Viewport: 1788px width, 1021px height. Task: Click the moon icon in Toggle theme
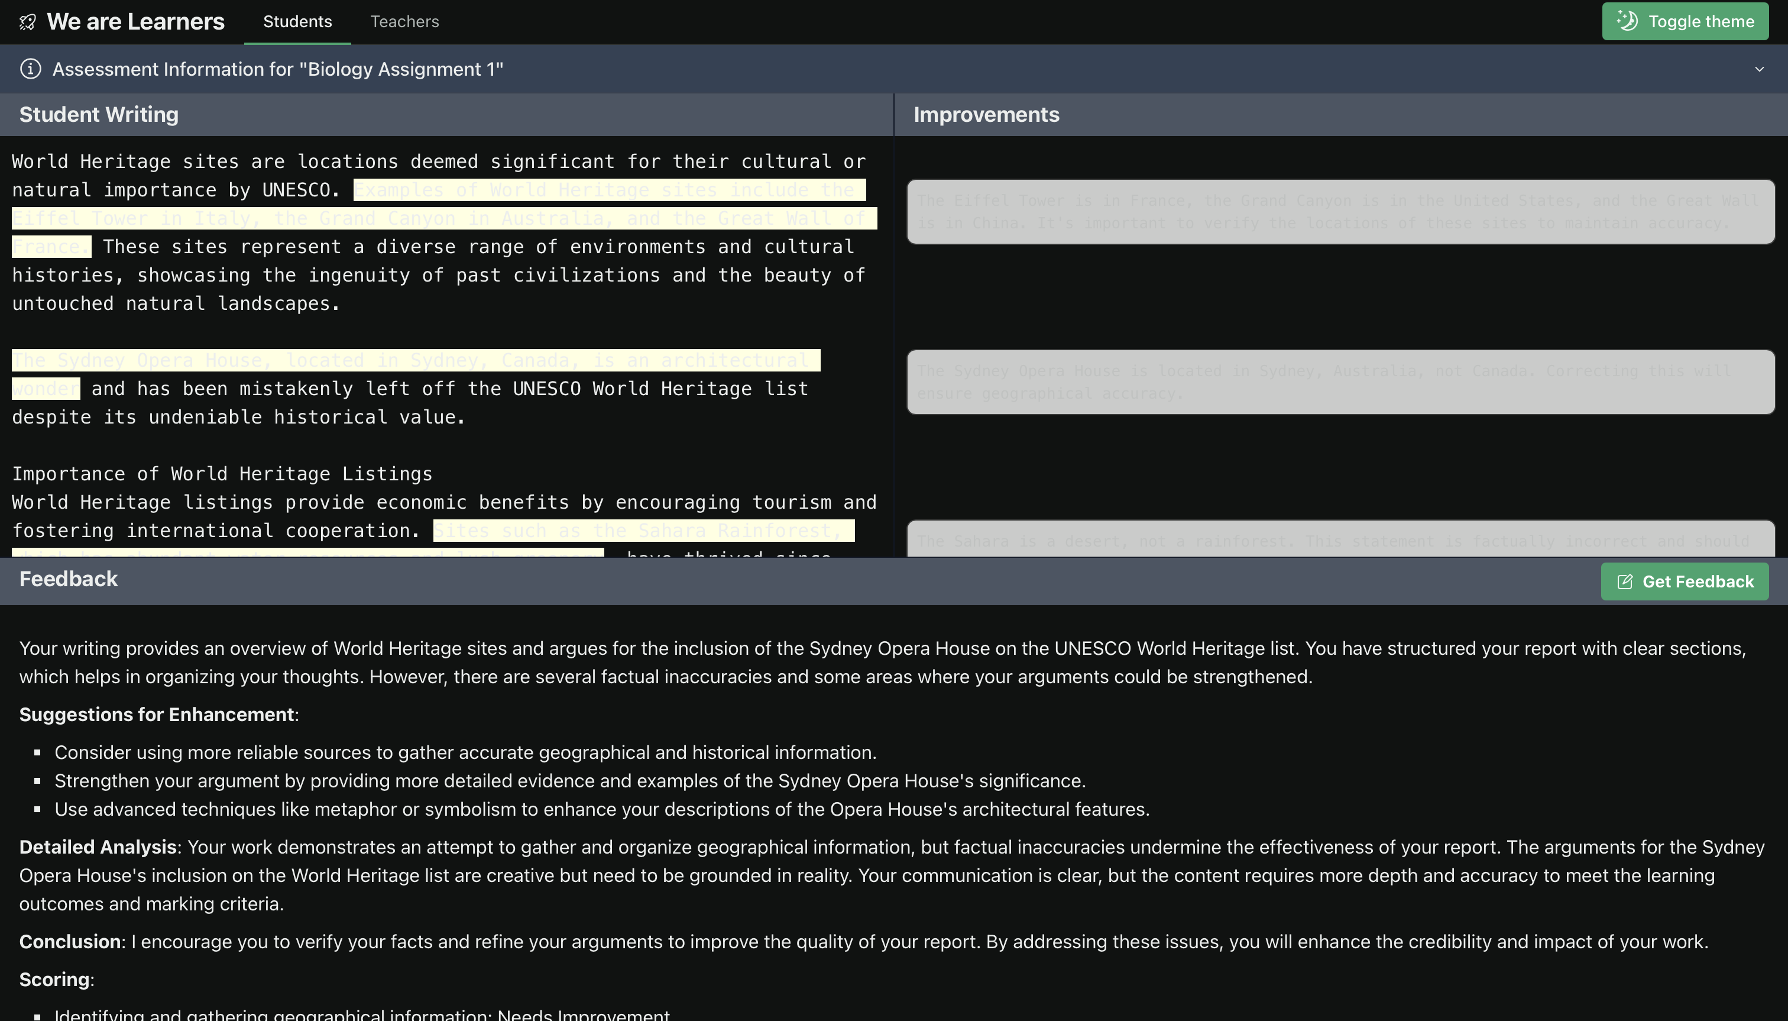pos(1628,21)
